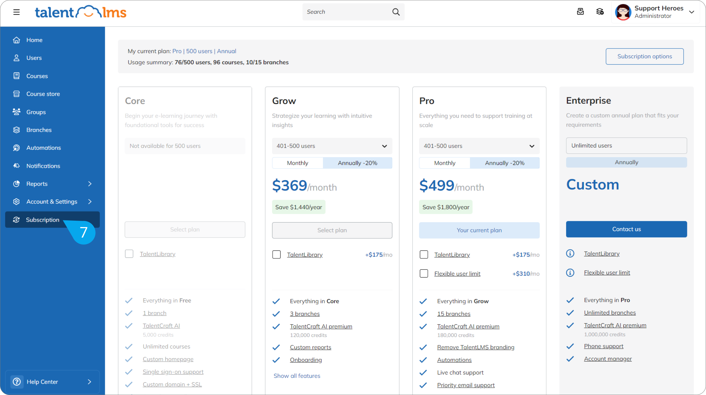Click the Help Center question mark icon
The image size is (706, 395).
click(17, 381)
